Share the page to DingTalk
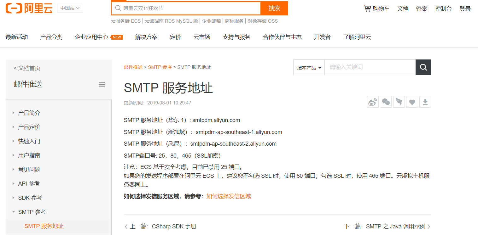This screenshot has height=235, width=478. tap(399, 102)
